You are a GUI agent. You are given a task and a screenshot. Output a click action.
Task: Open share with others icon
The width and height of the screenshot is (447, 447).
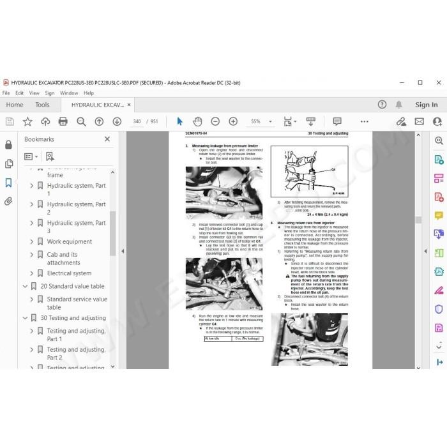(437, 122)
